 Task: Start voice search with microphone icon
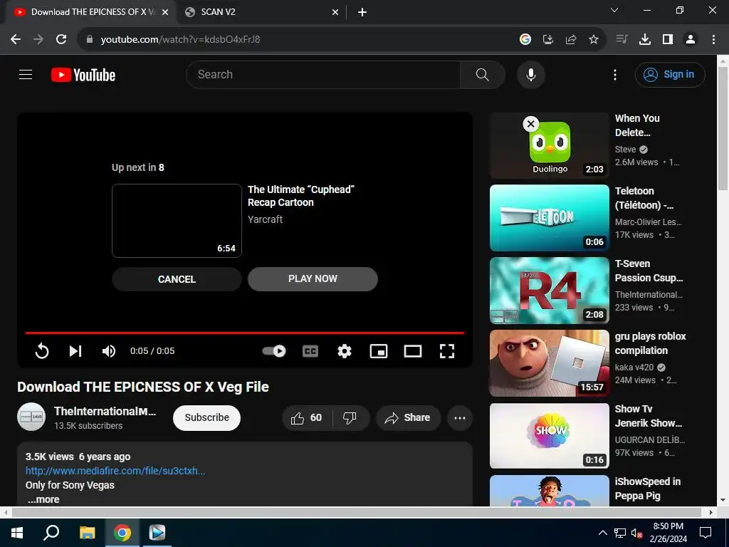click(x=530, y=74)
